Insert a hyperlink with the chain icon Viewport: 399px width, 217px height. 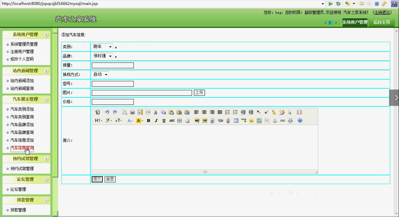pos(282,120)
